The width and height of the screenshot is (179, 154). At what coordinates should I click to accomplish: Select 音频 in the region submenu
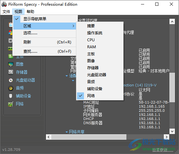point(100,82)
